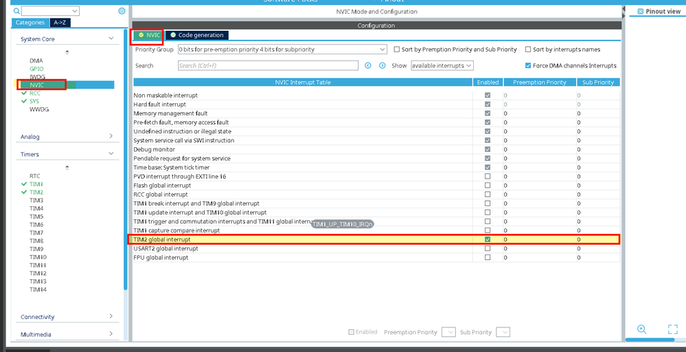The width and height of the screenshot is (686, 352).
Task: Select RCC in System Core
Action: (x=35, y=93)
